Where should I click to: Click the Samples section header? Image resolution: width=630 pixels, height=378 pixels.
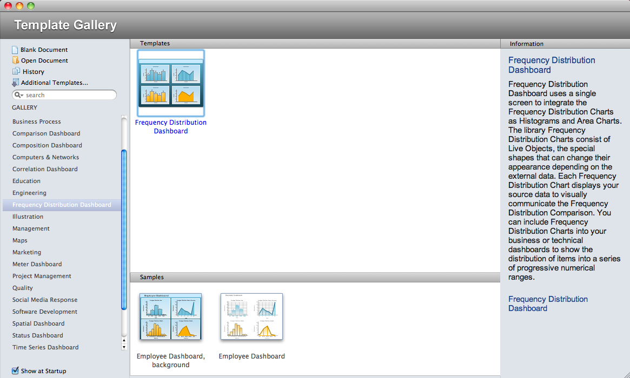click(x=315, y=277)
